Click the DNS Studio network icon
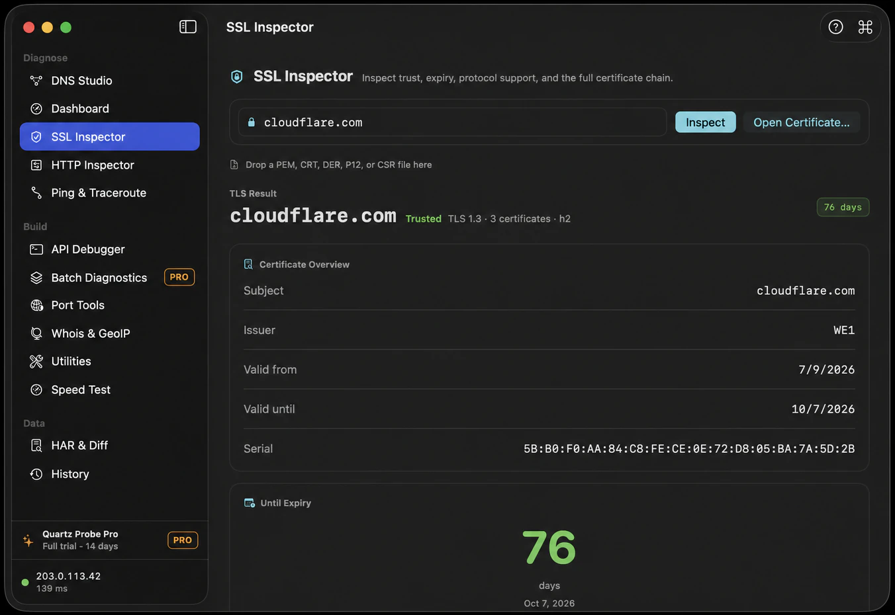Viewport: 895px width, 615px height. tap(36, 81)
